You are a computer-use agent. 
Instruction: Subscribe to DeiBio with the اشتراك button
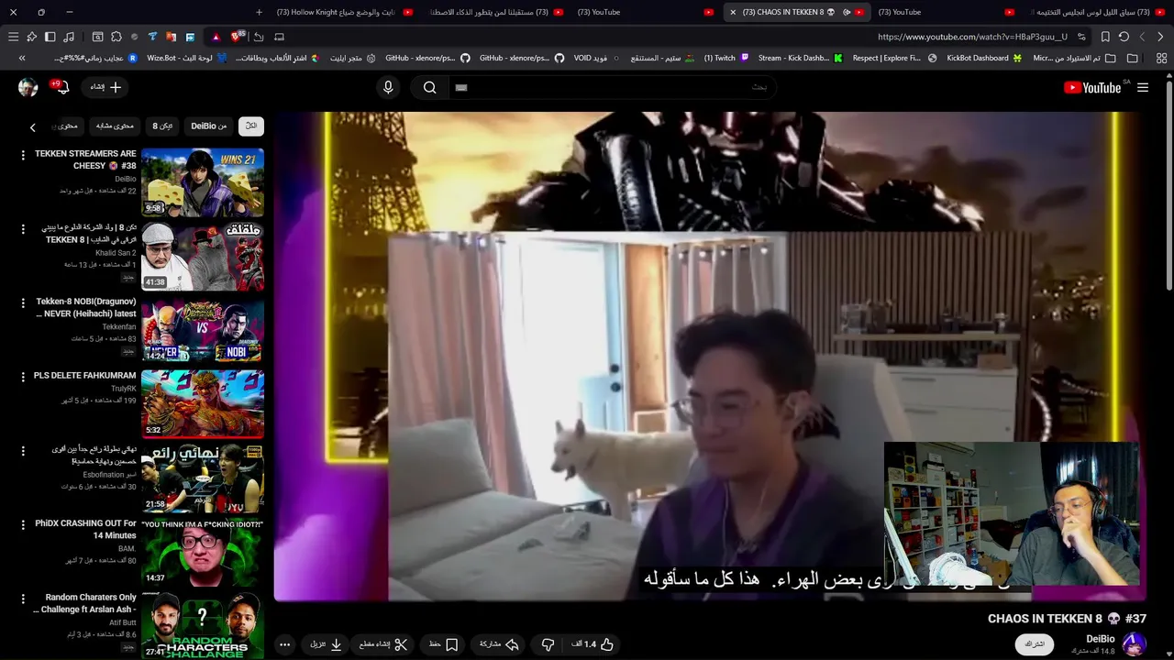(x=1035, y=644)
